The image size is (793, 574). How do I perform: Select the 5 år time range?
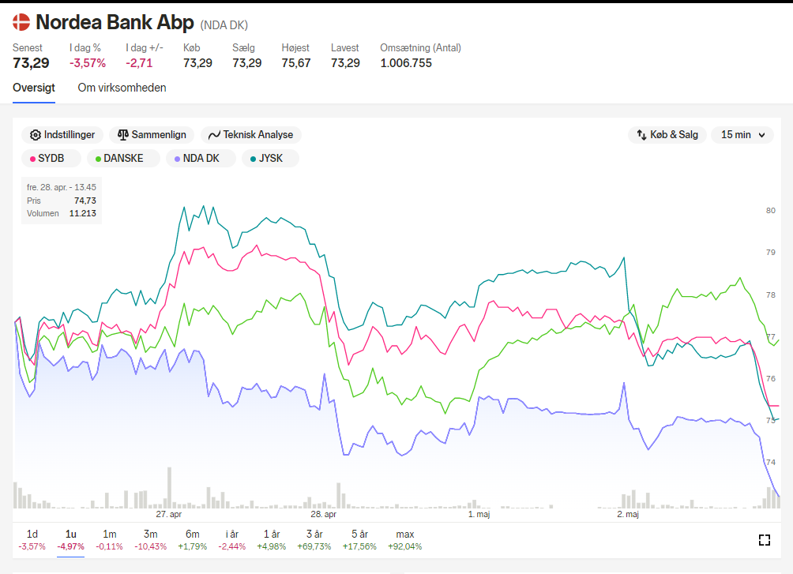[359, 539]
